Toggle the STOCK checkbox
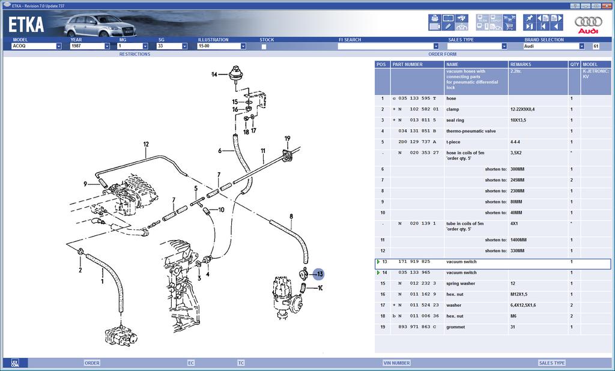Screen dimensions: 615x371 (x=264, y=46)
